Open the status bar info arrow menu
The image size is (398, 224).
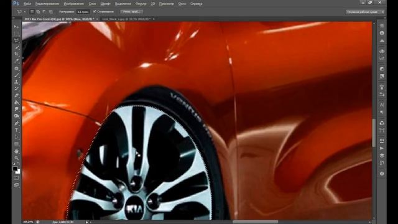click(87, 222)
